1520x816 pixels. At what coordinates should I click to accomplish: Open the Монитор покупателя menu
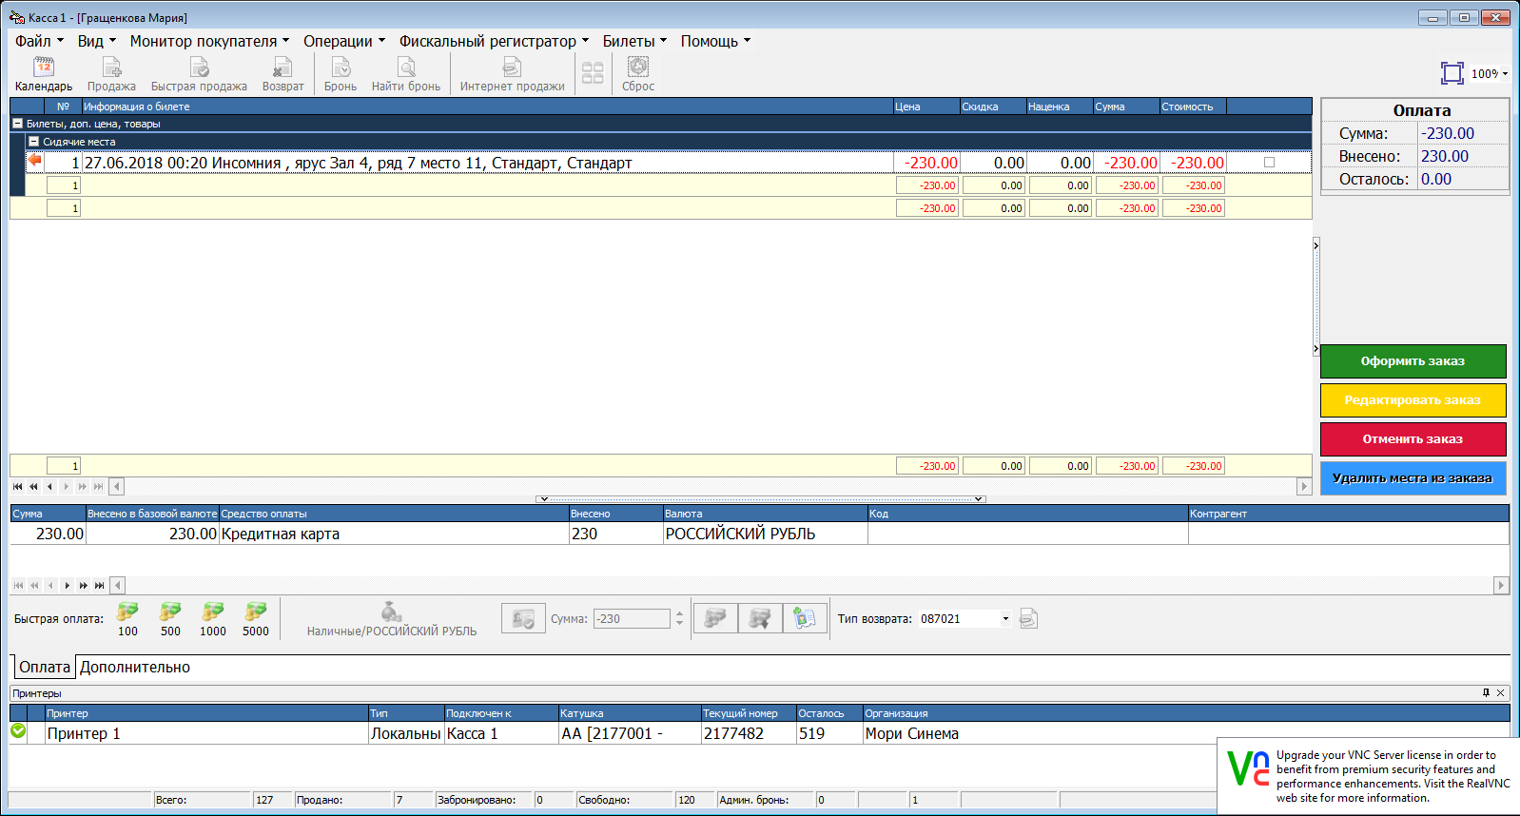[x=209, y=41]
